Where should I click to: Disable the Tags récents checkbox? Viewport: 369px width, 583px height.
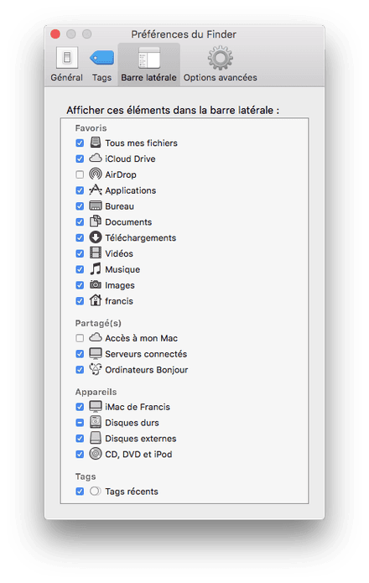(x=80, y=492)
